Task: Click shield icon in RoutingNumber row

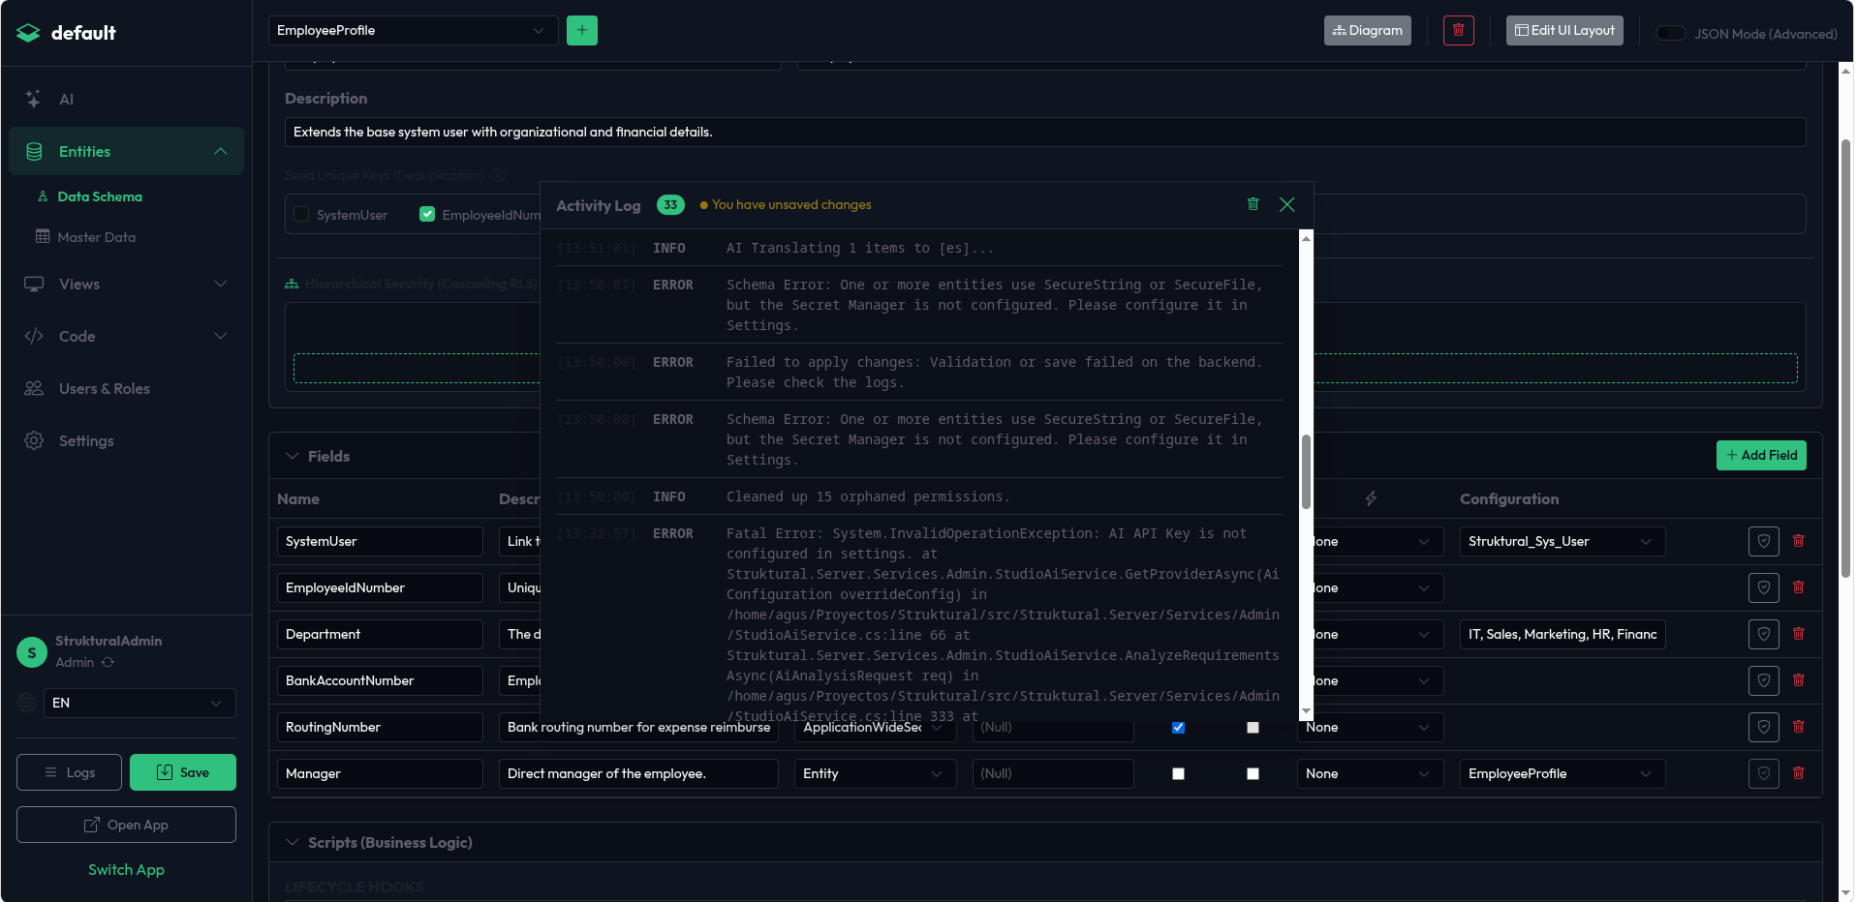Action: click(x=1764, y=727)
